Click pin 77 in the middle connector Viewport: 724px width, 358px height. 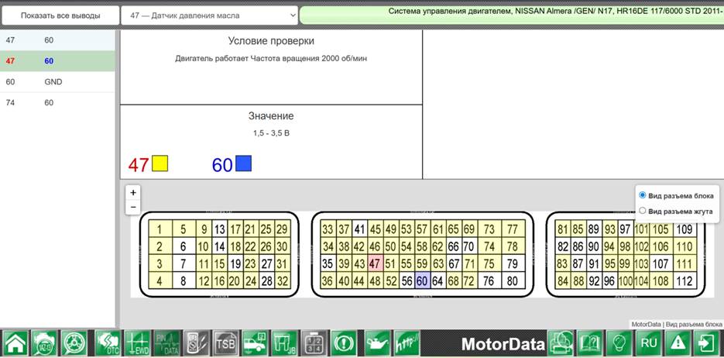tap(513, 229)
